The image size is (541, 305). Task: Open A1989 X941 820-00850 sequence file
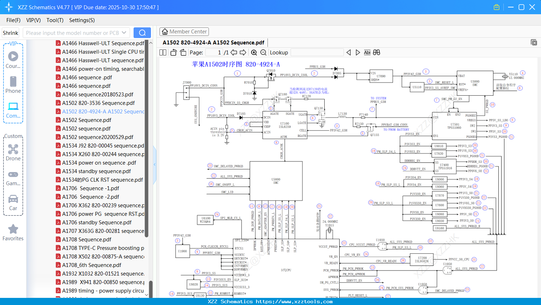[x=100, y=282]
